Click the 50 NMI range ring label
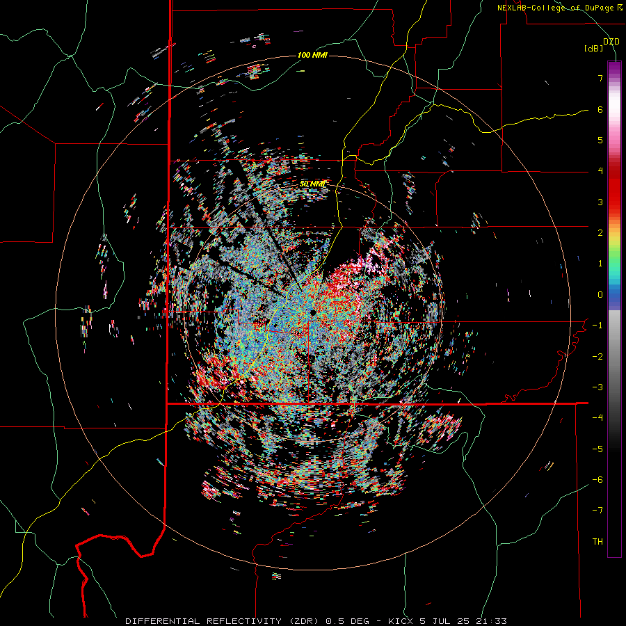This screenshot has width=626, height=626. tap(312, 184)
